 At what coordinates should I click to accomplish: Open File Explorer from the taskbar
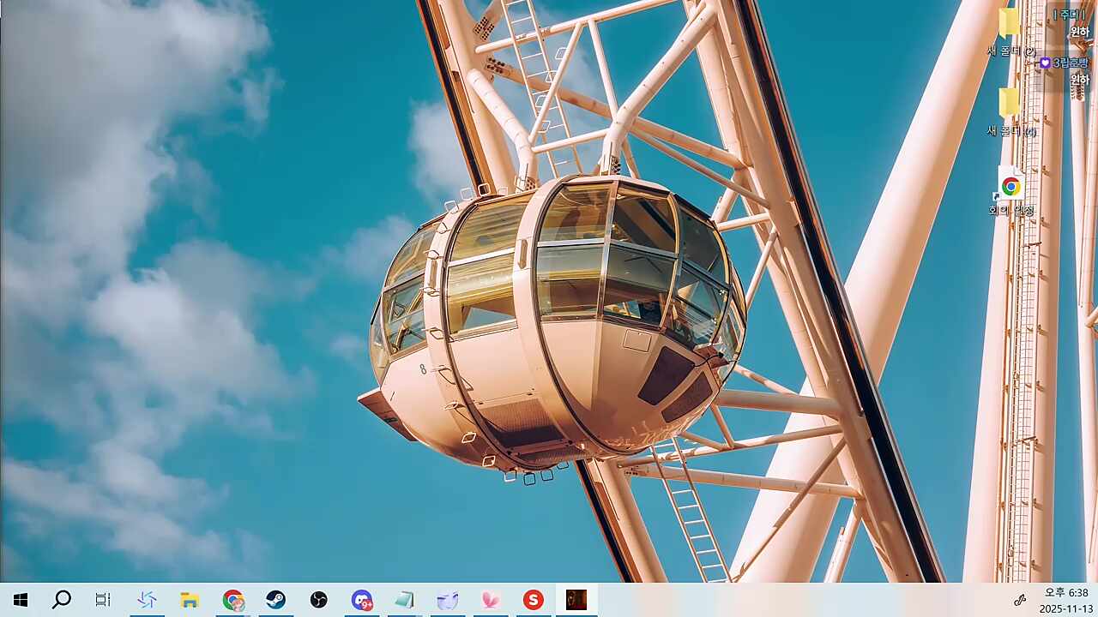click(190, 600)
